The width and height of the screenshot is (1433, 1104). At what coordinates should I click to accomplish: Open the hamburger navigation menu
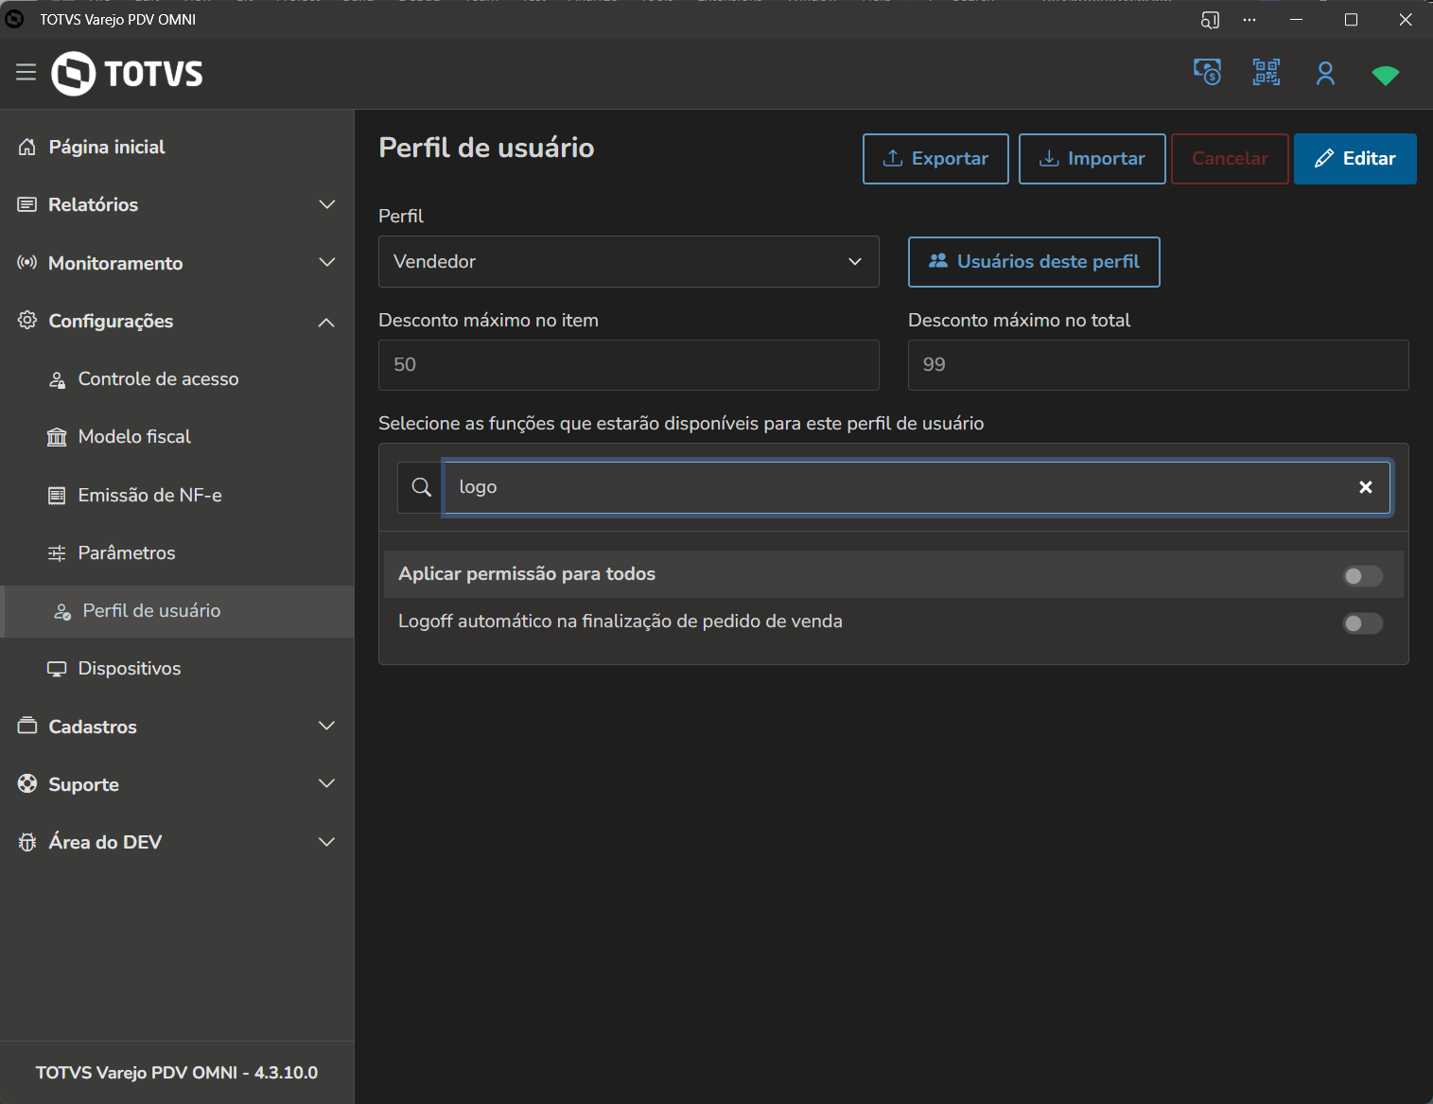[x=26, y=72]
